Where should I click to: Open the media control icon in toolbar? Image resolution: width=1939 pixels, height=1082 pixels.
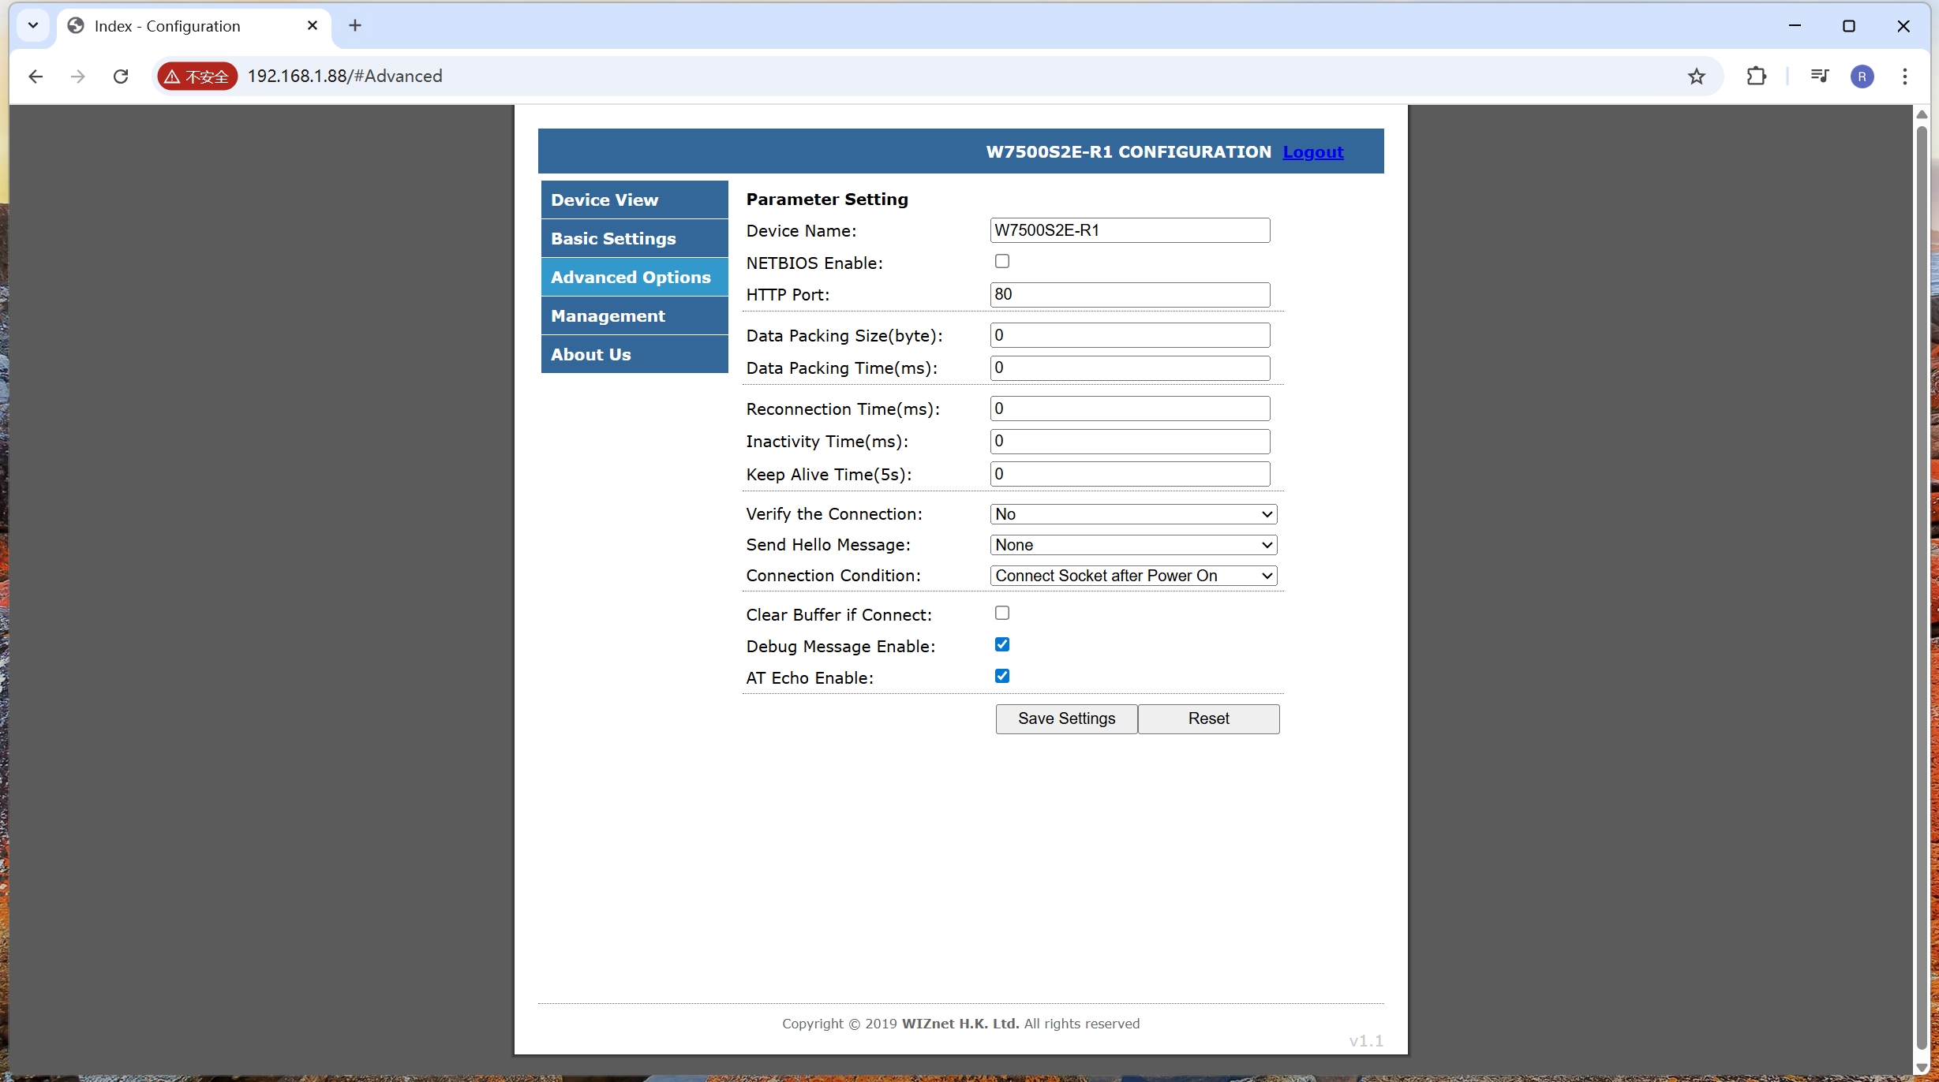(1819, 76)
